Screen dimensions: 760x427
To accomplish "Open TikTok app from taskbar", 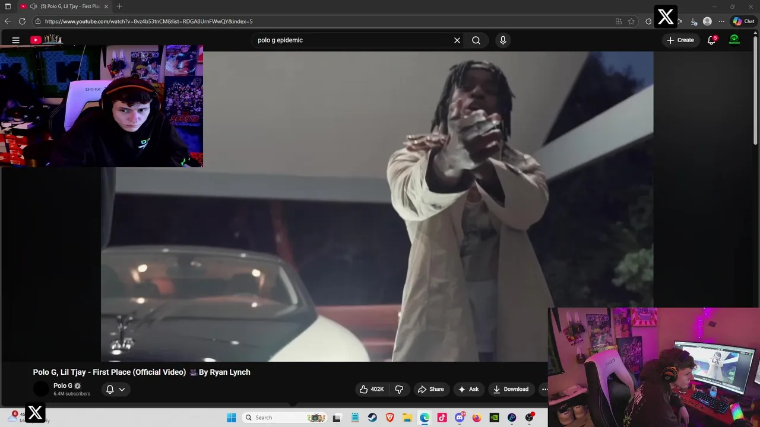I will [442, 418].
